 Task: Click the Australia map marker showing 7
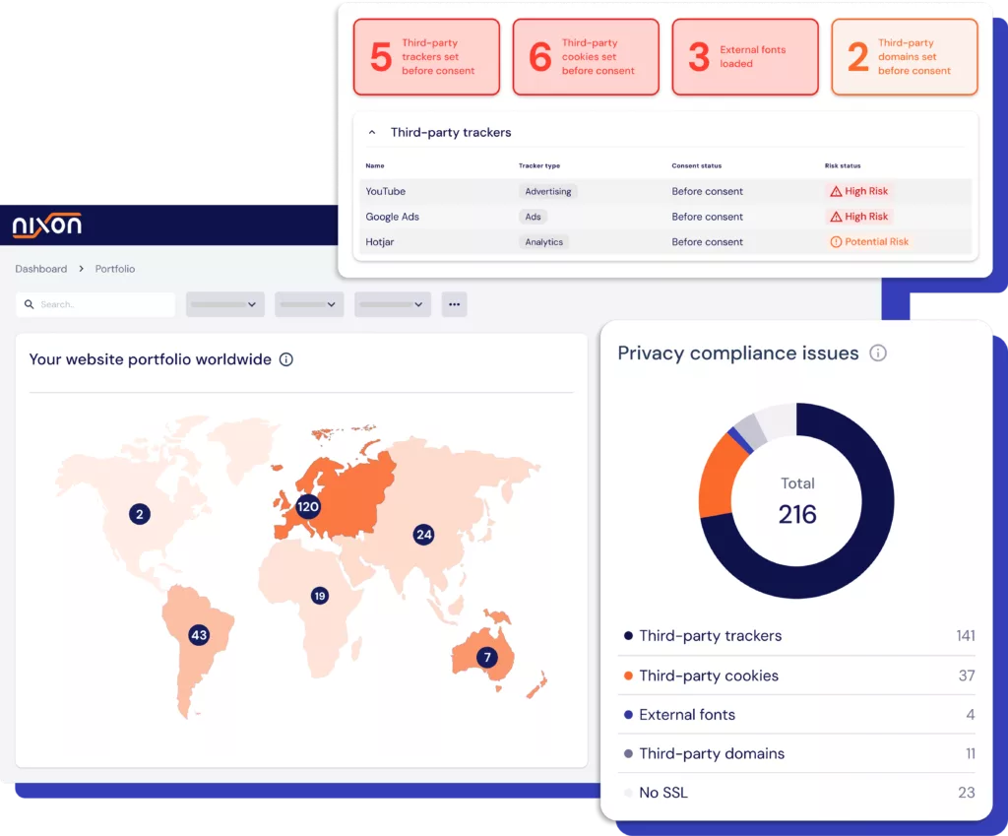click(486, 657)
